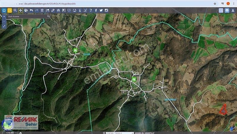Click the orange browser profile avatar

(x=228, y=4)
